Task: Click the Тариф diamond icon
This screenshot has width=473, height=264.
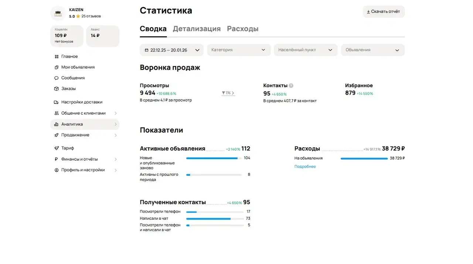Action: click(57, 148)
